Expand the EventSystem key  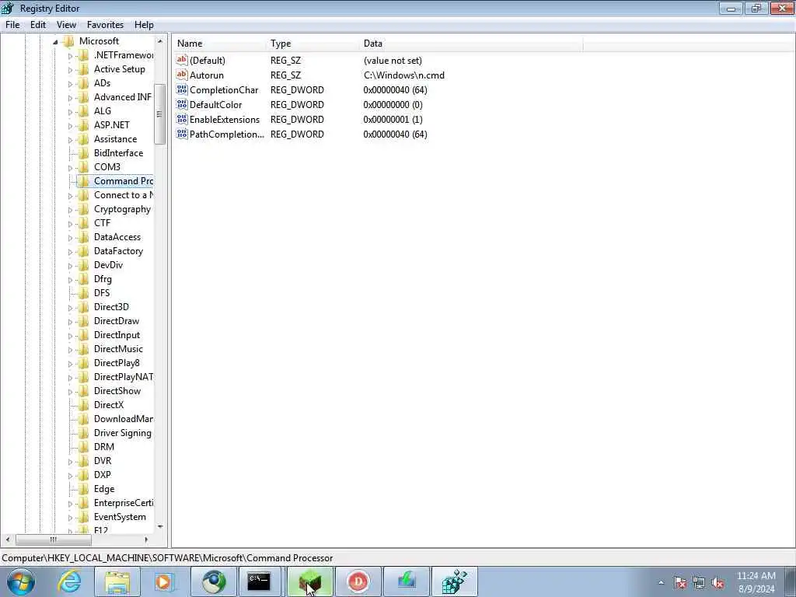point(71,517)
